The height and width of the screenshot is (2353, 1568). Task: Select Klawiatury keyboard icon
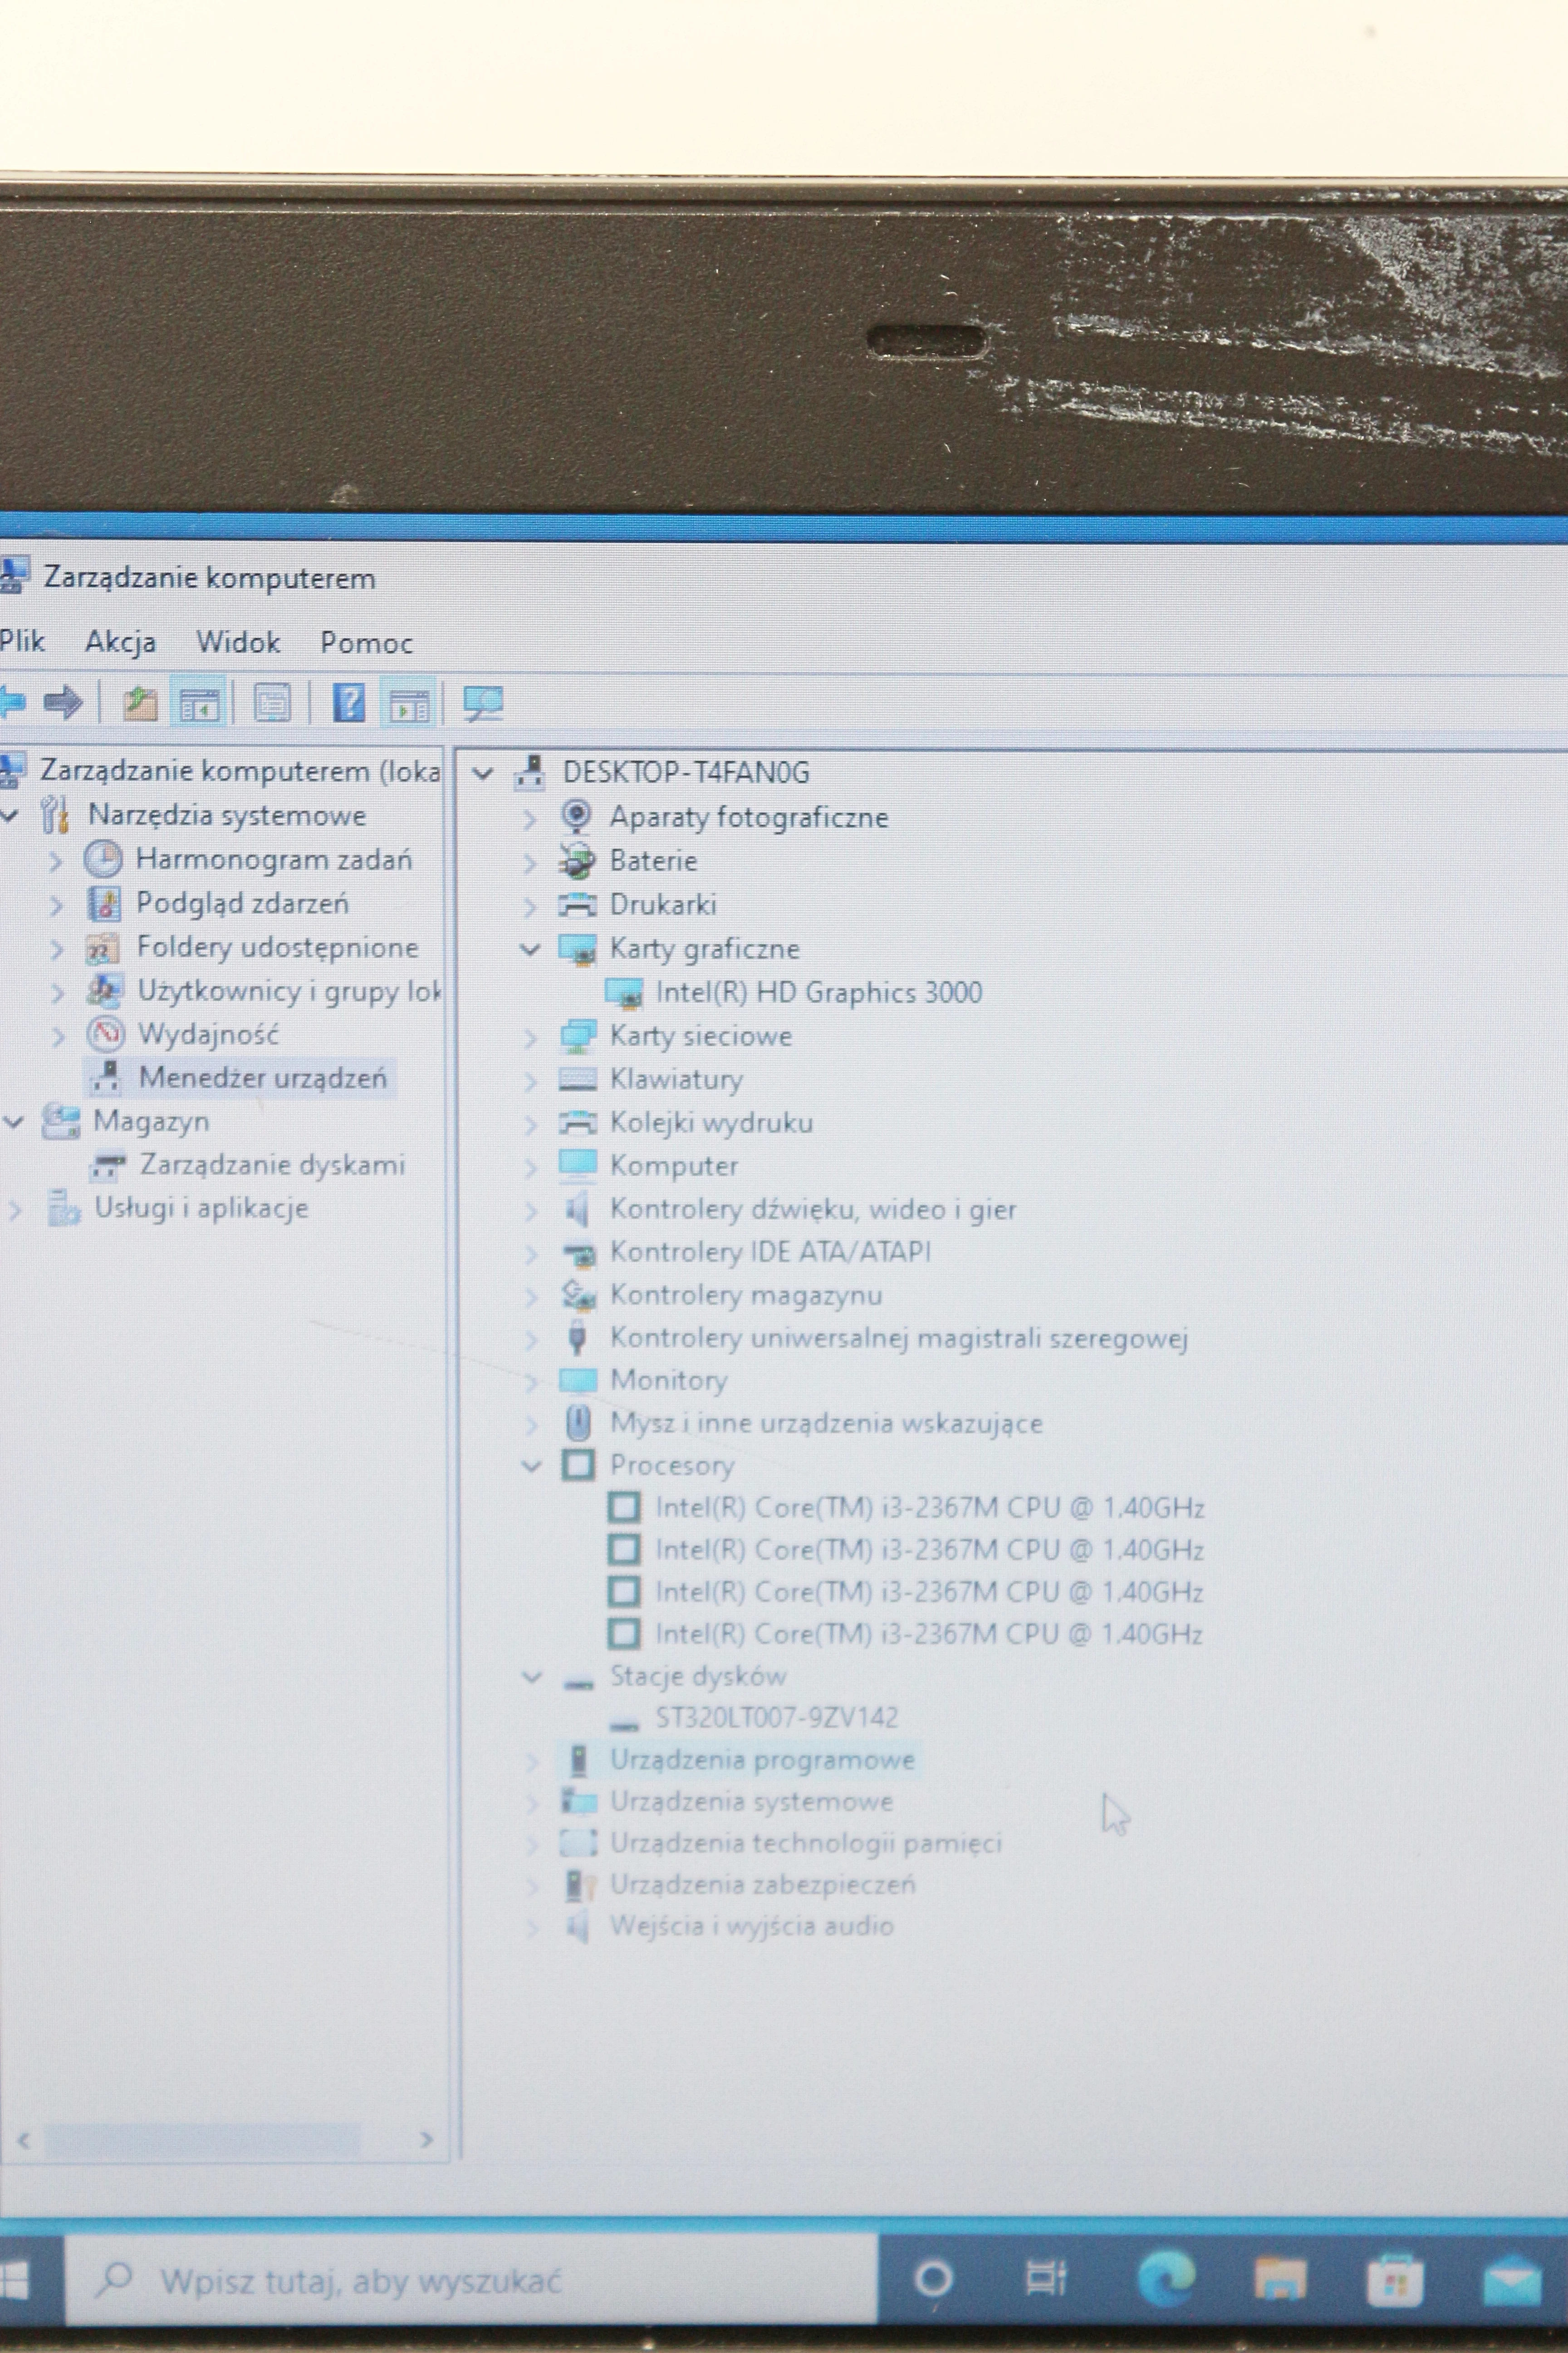click(x=578, y=1079)
